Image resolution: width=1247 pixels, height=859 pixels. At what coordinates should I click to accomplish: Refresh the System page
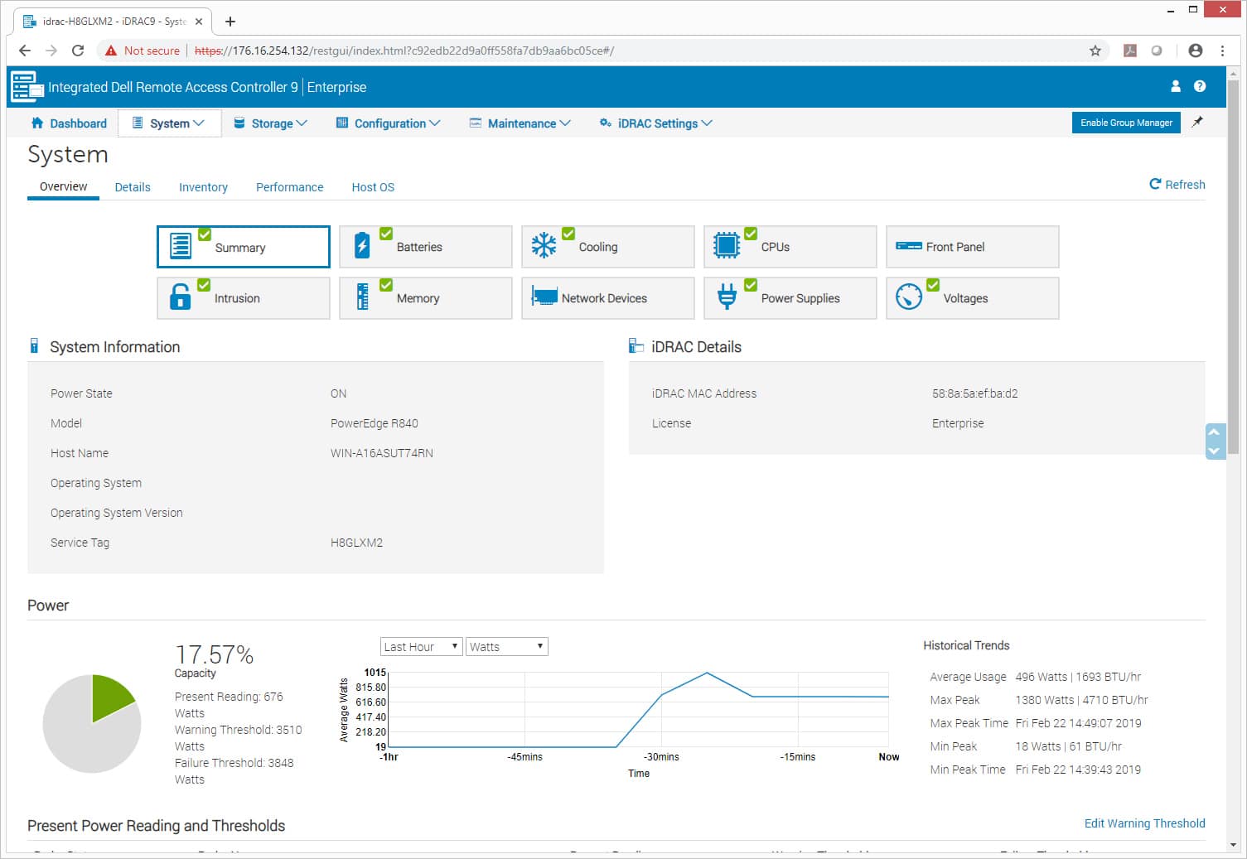point(1177,185)
